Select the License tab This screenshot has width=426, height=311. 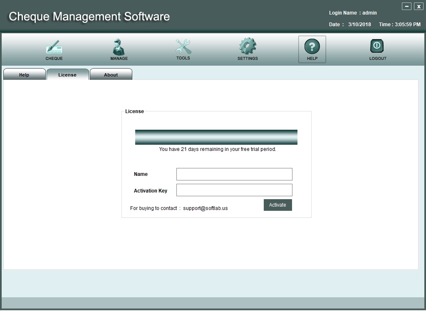[67, 75]
